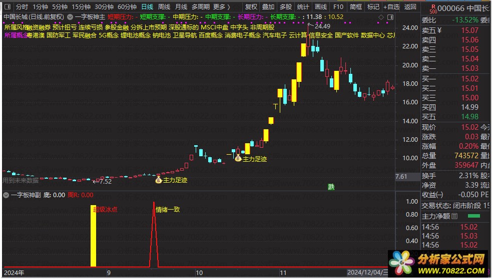Click the 交易状态 闭市阶段 row
Image resolution: width=493 pixels, height=279 pixels.
[455, 206]
